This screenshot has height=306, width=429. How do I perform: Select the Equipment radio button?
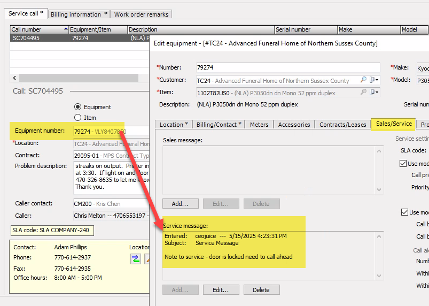[x=77, y=107]
